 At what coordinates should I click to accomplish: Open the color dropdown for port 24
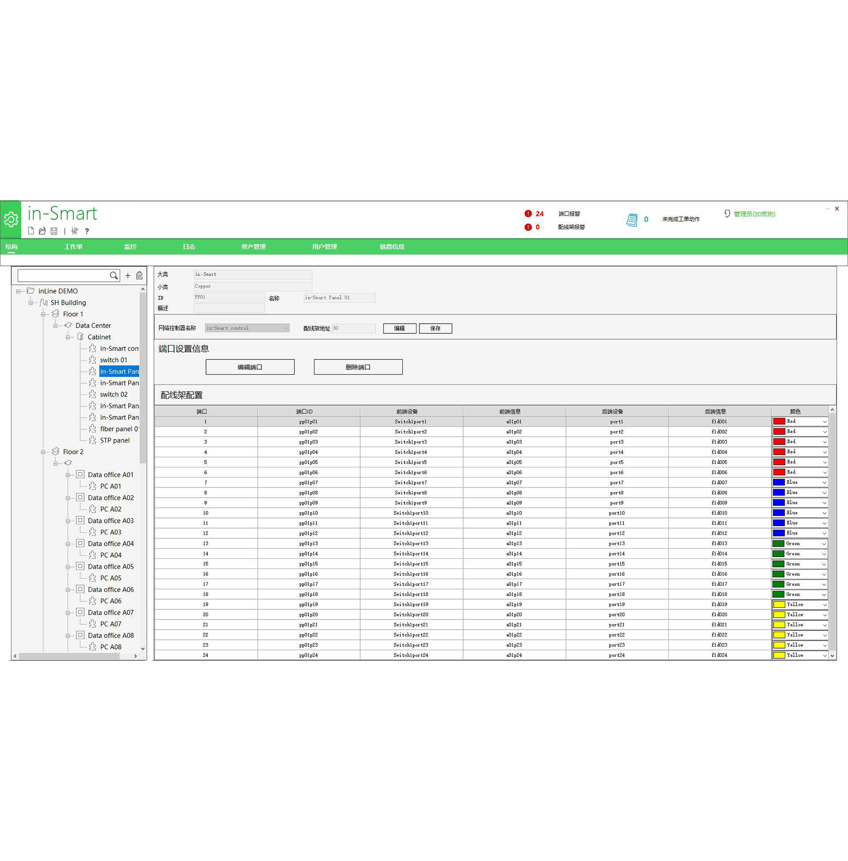824,655
